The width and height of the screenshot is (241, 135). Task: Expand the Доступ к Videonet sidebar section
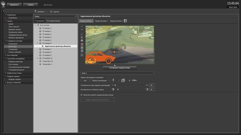click(6, 82)
